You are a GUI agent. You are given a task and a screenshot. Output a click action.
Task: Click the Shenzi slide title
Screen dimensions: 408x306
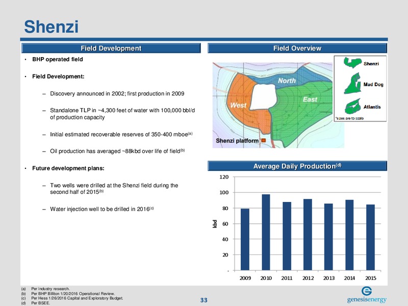tap(52, 27)
